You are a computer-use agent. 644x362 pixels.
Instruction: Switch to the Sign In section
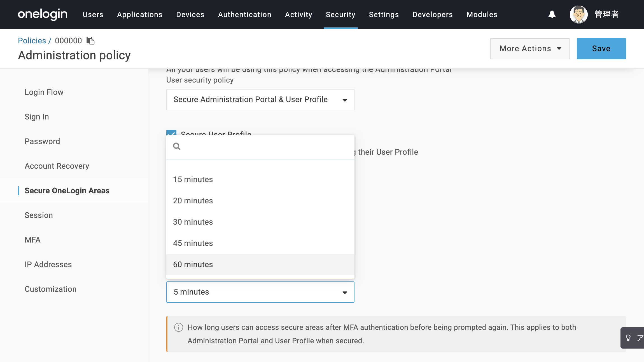(x=37, y=117)
